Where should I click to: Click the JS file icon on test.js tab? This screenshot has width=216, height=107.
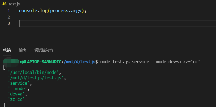[x=4, y=4]
